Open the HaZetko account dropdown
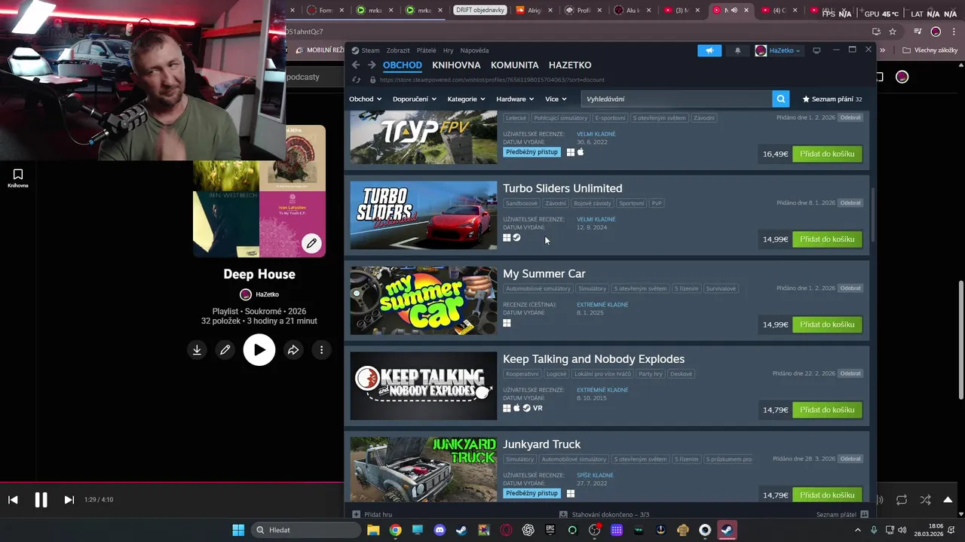The width and height of the screenshot is (965, 542). pos(778,50)
